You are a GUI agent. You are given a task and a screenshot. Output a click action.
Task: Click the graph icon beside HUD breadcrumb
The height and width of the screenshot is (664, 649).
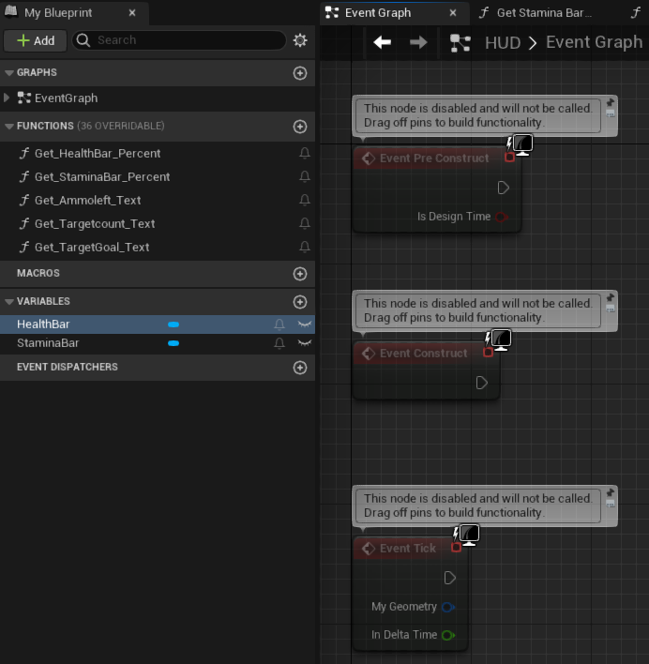(x=460, y=43)
